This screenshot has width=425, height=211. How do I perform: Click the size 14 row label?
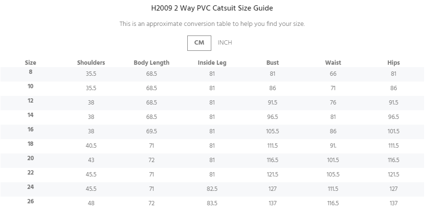pos(31,115)
